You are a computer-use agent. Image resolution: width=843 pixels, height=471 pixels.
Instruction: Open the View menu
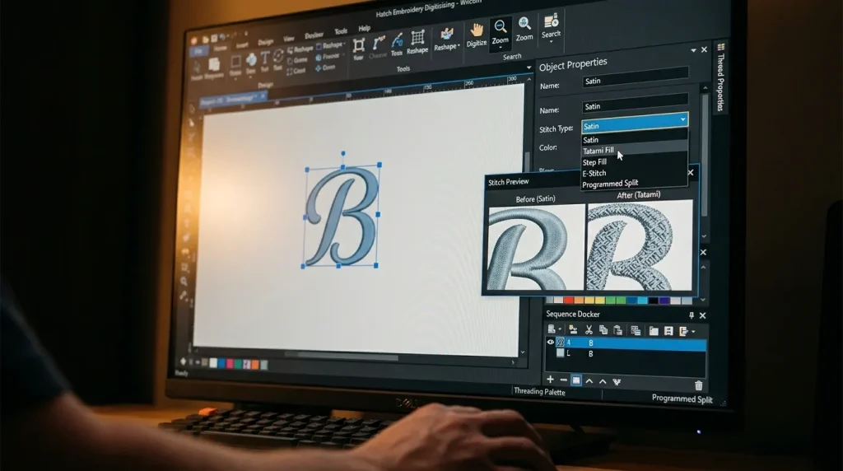(x=289, y=39)
